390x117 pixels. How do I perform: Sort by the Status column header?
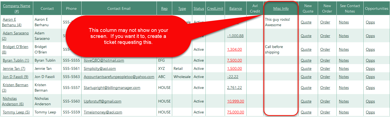click(199, 8)
